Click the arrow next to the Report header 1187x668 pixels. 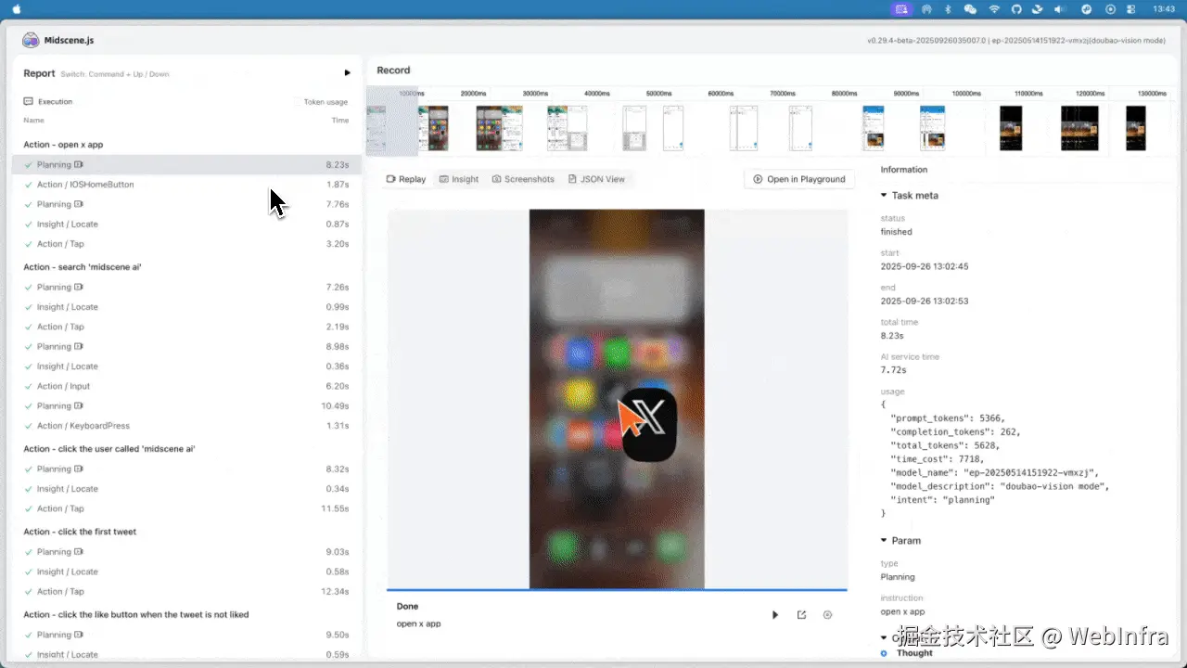point(348,72)
